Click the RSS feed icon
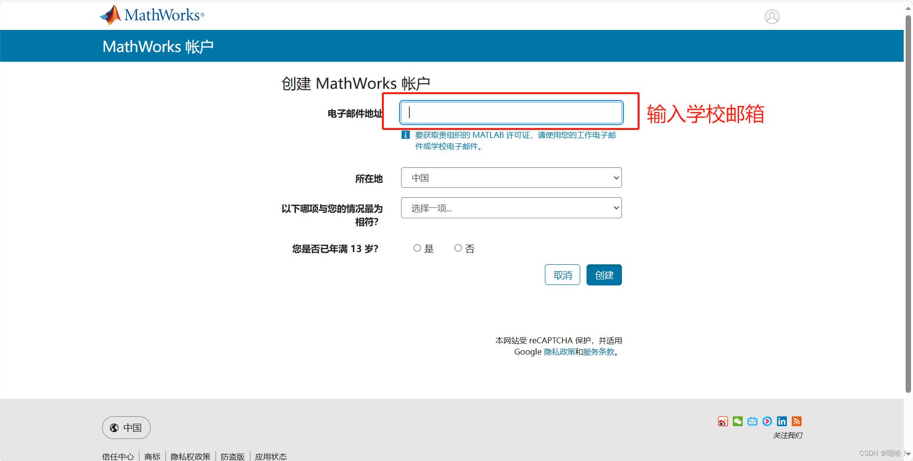 pyautogui.click(x=796, y=421)
